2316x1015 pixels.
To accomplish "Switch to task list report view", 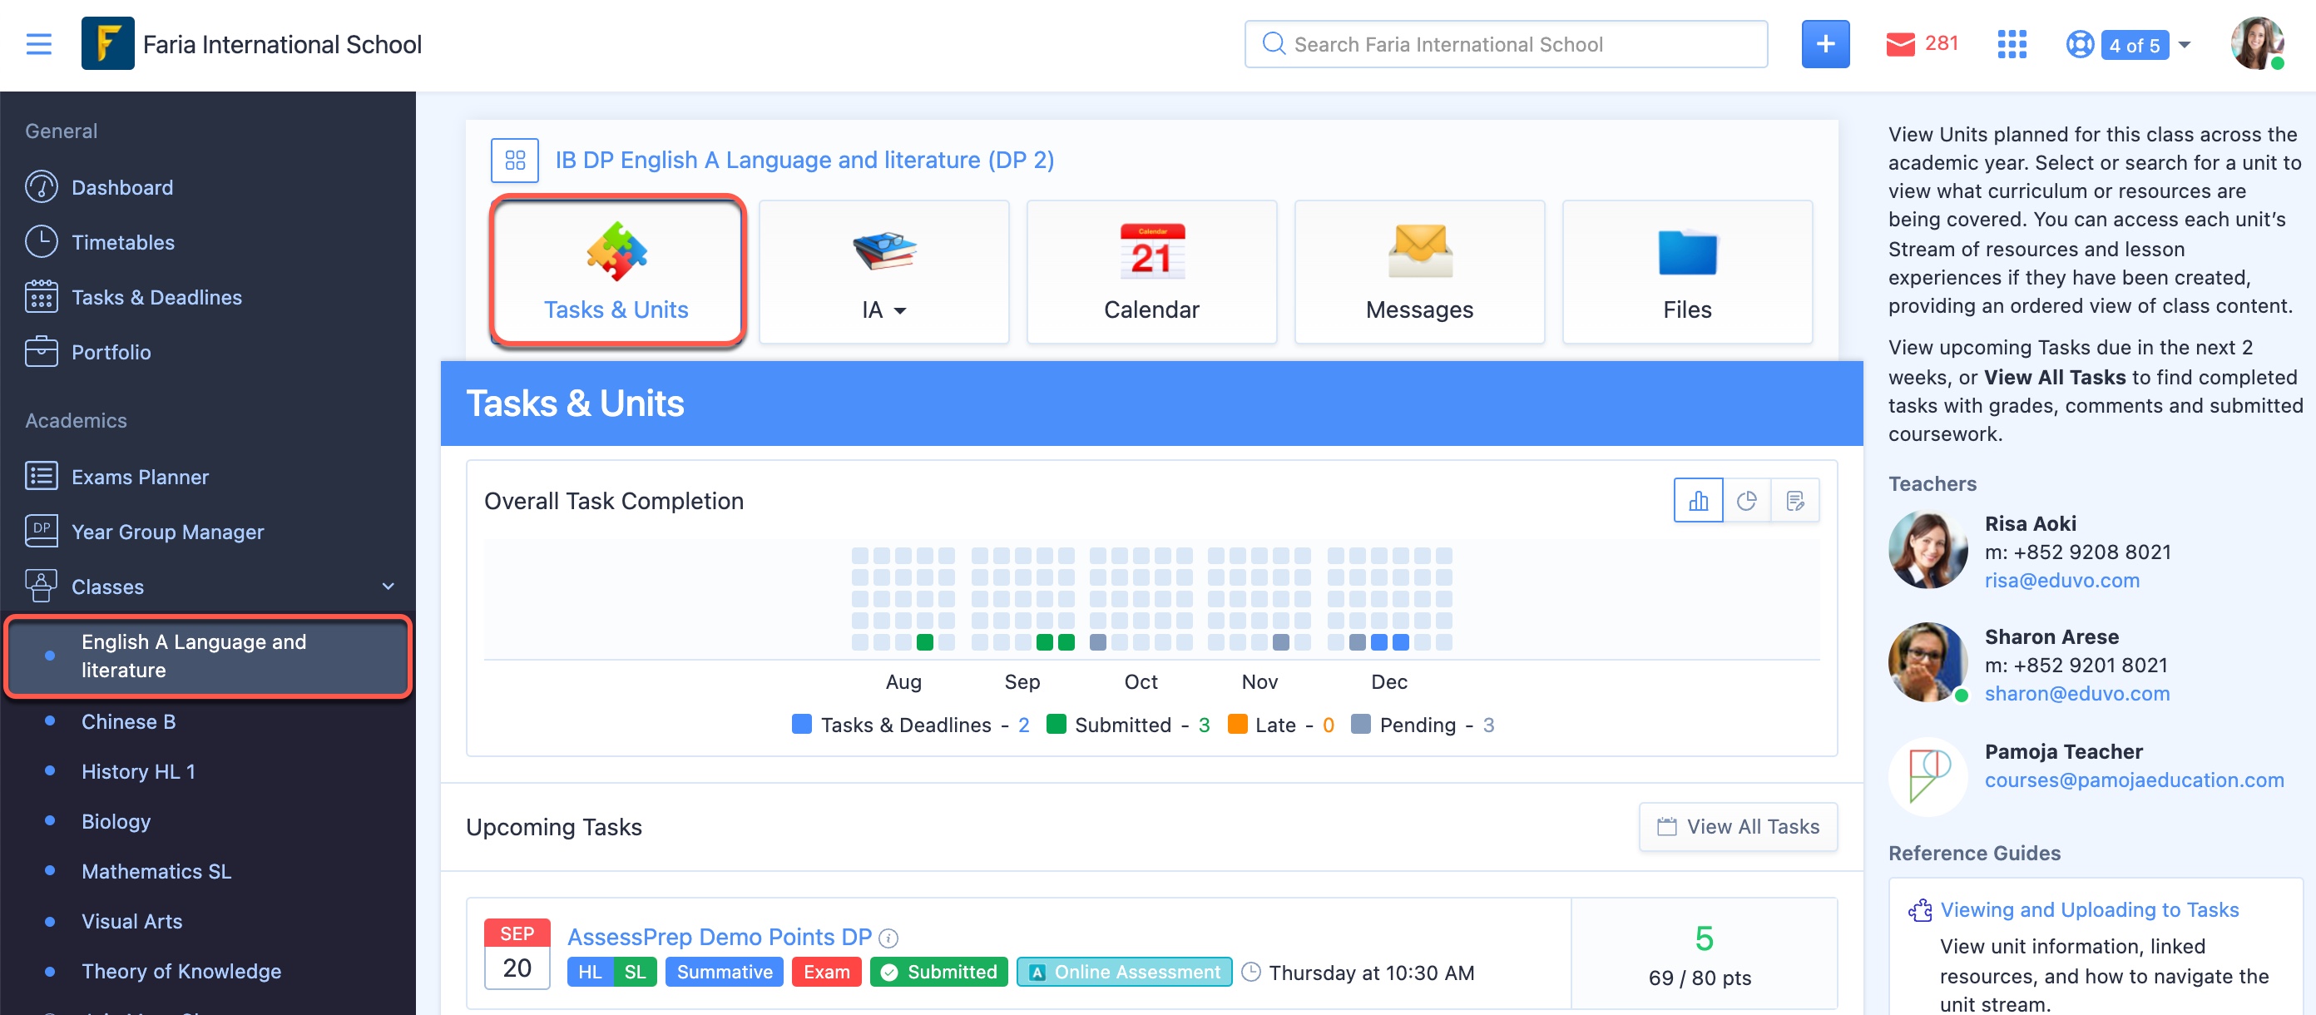I will point(1794,501).
